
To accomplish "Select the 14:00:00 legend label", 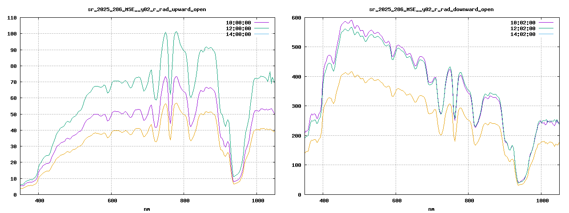I will tap(238, 34).
